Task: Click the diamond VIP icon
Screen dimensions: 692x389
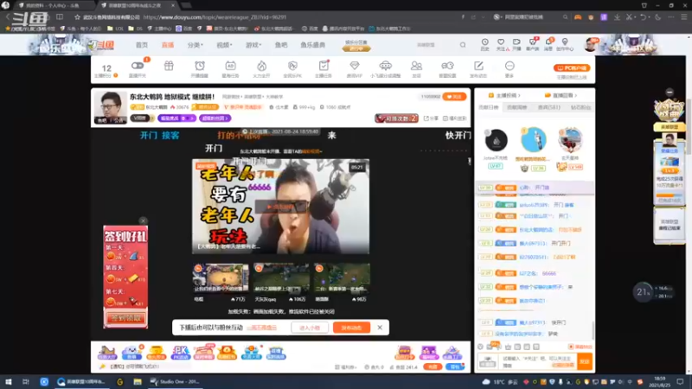Action: [355, 66]
